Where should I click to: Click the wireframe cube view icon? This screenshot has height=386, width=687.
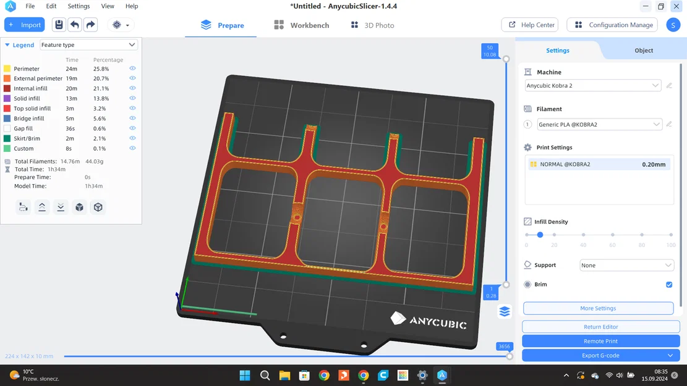pyautogui.click(x=98, y=207)
